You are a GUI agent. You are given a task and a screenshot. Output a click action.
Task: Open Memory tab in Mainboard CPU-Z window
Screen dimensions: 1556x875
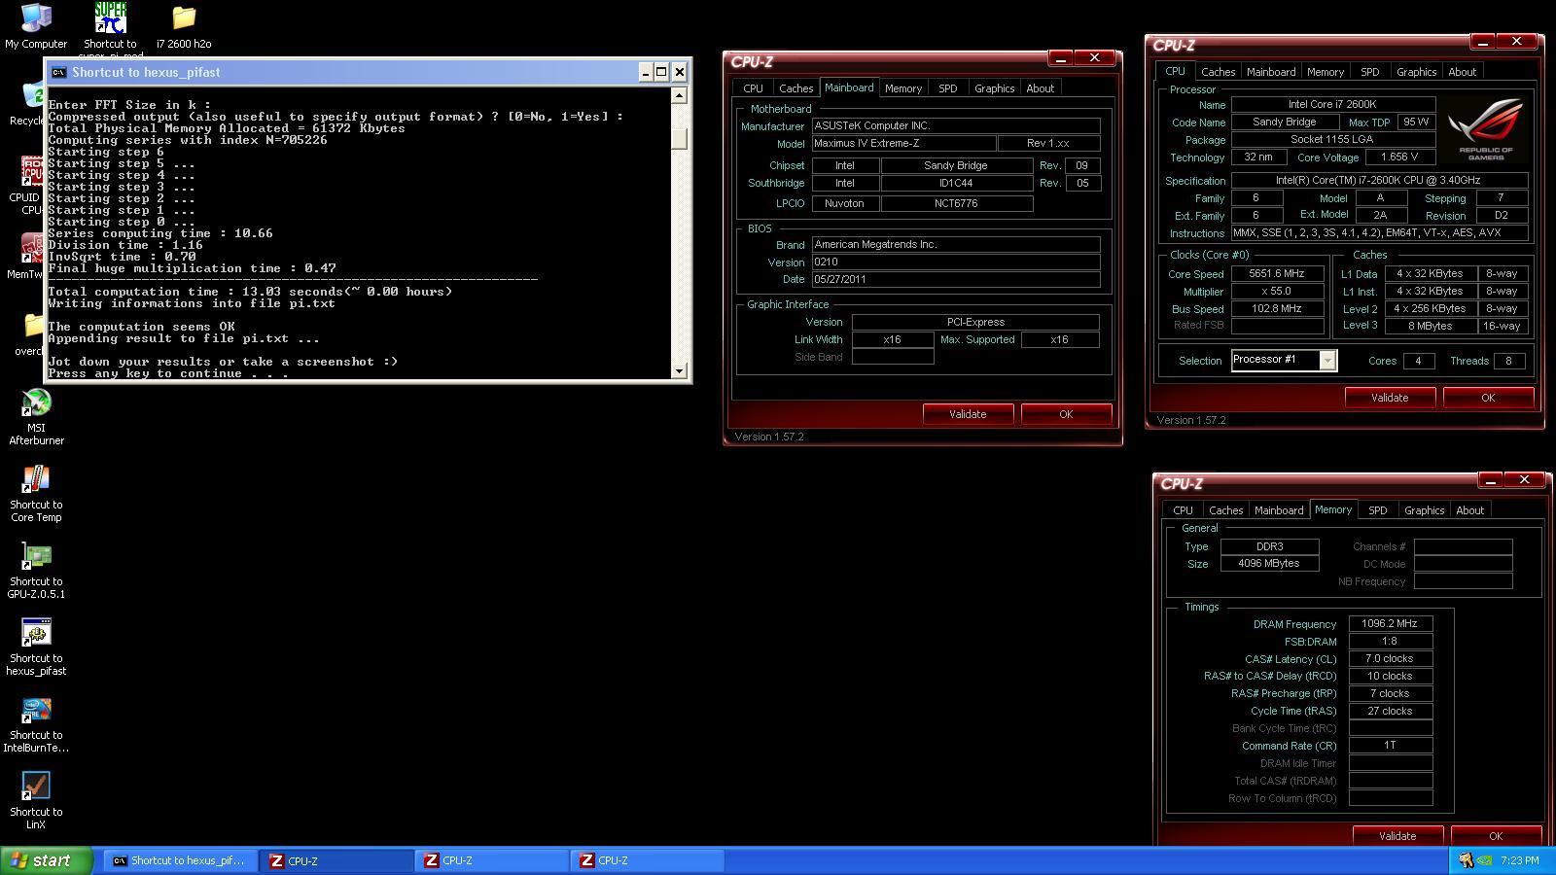click(903, 88)
